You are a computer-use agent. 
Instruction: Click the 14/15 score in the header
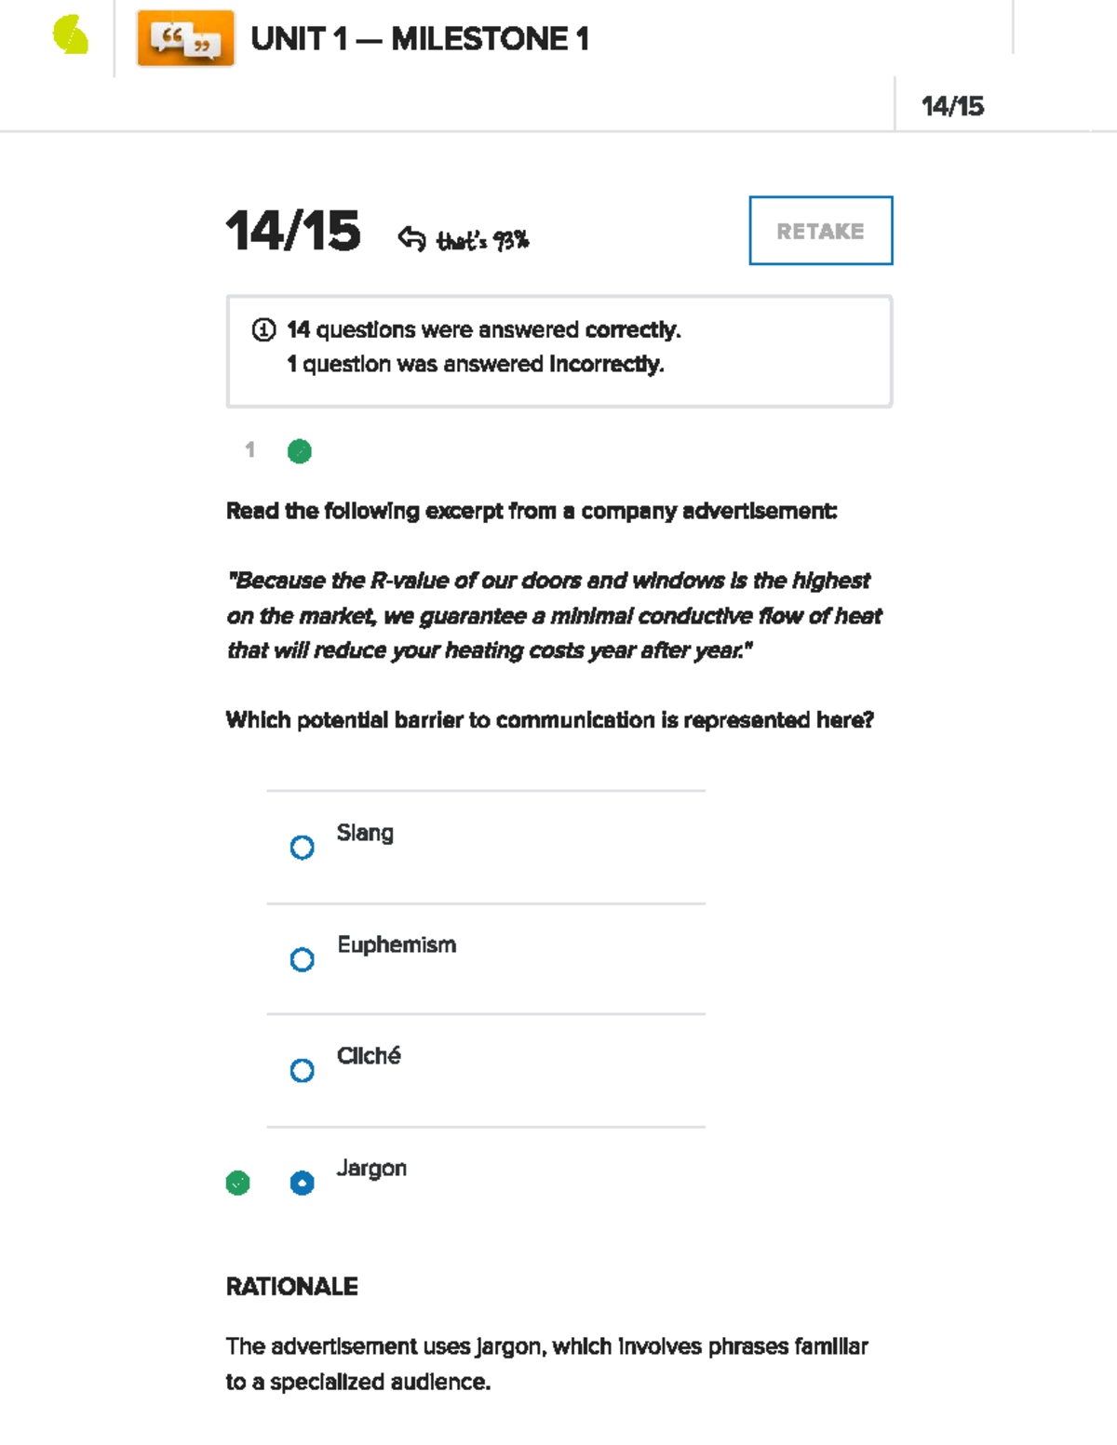click(952, 106)
